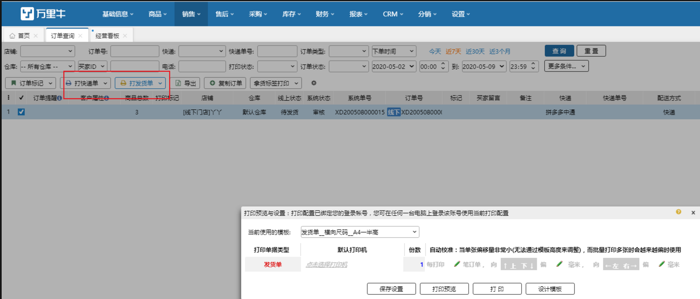Open the 店铺 dropdown

(x=47, y=51)
